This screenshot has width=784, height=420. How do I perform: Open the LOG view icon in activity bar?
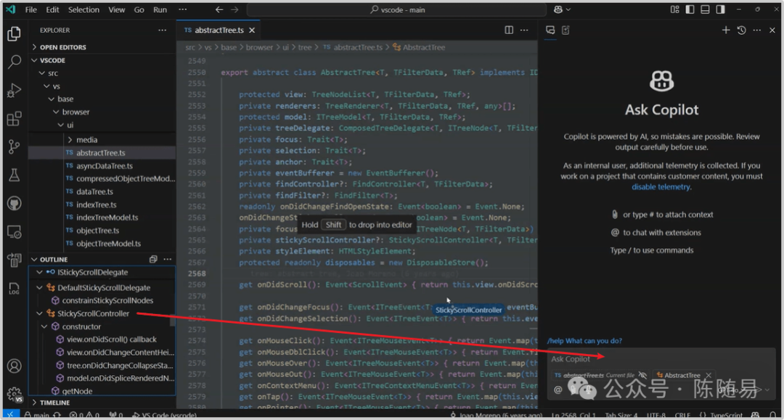(x=14, y=288)
